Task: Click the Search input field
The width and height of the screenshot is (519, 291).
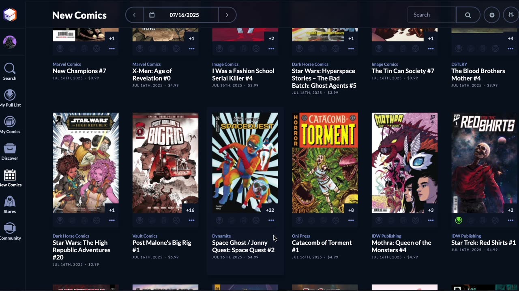Action: tap(432, 15)
